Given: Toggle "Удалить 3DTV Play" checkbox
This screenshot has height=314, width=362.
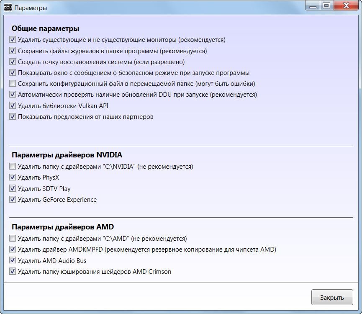Looking at the screenshot, I should (x=13, y=188).
